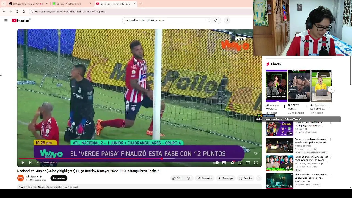This screenshot has height=198, width=352.
Task: Open more actions ellipsis under video
Action: (259, 178)
